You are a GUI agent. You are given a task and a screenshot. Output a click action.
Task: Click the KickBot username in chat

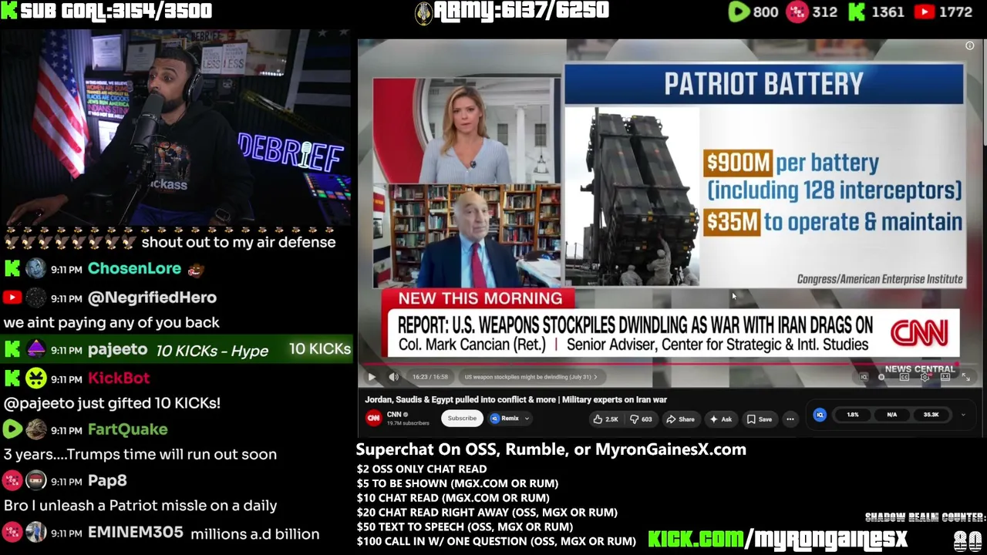pyautogui.click(x=119, y=378)
